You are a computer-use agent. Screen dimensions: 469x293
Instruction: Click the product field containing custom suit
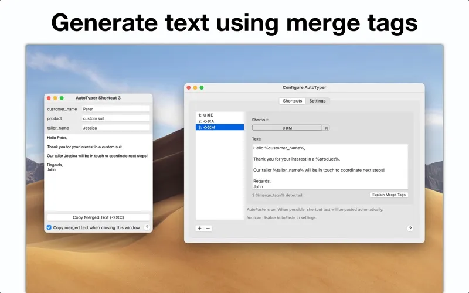click(x=115, y=118)
